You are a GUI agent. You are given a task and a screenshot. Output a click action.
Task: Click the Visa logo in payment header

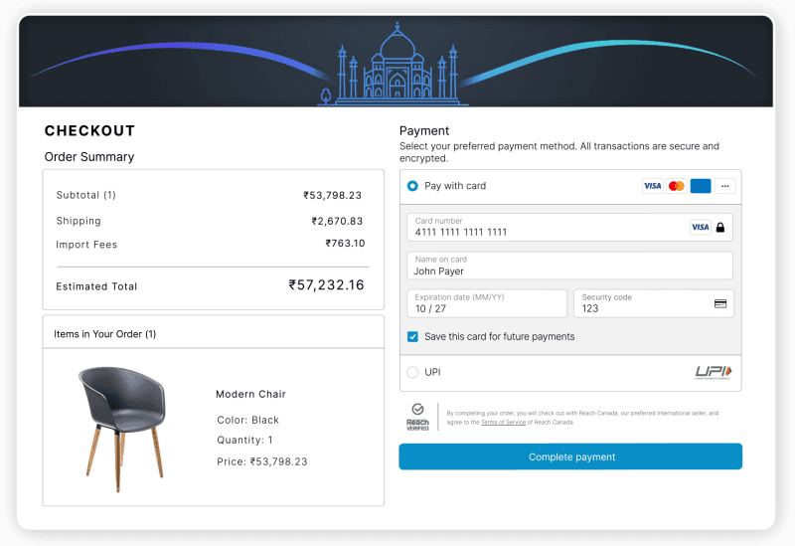[652, 186]
